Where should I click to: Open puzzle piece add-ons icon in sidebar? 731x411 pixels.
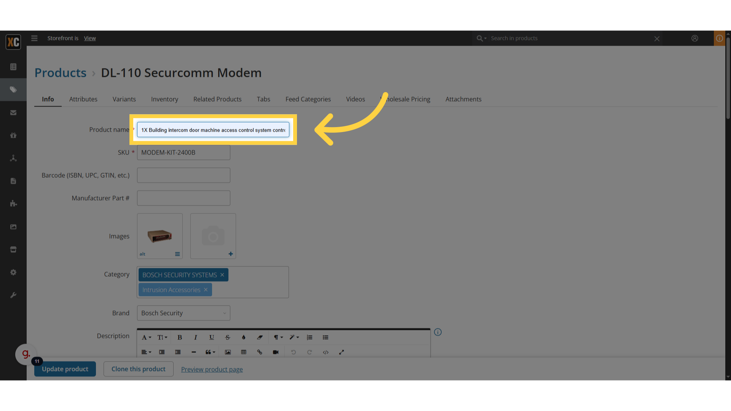(13, 204)
